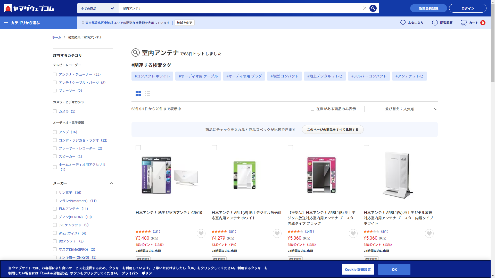This screenshot has width=495, height=278.
Task: Open the cart icon
Action: (x=464, y=23)
